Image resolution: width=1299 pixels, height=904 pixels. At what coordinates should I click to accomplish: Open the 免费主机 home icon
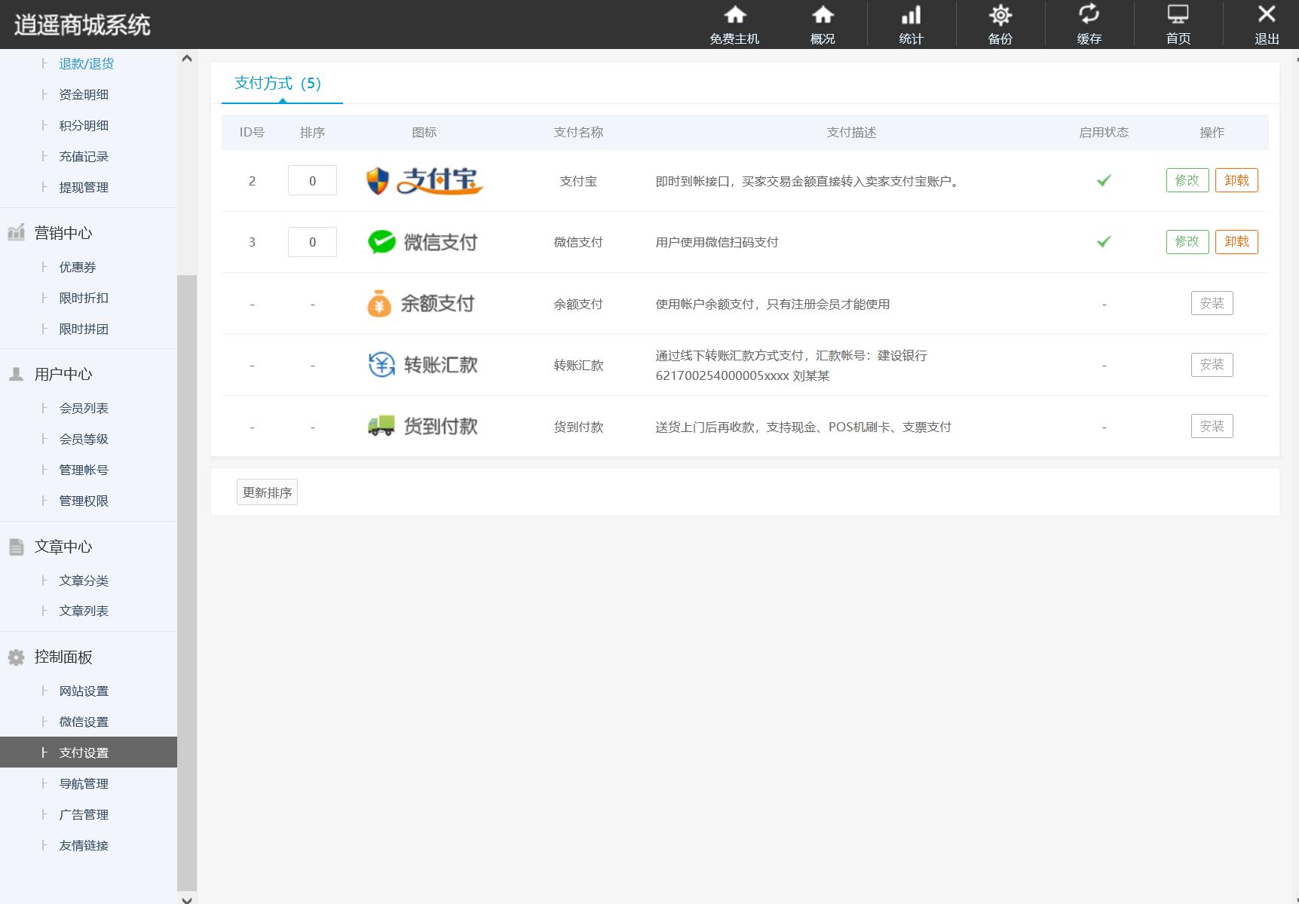(x=734, y=15)
